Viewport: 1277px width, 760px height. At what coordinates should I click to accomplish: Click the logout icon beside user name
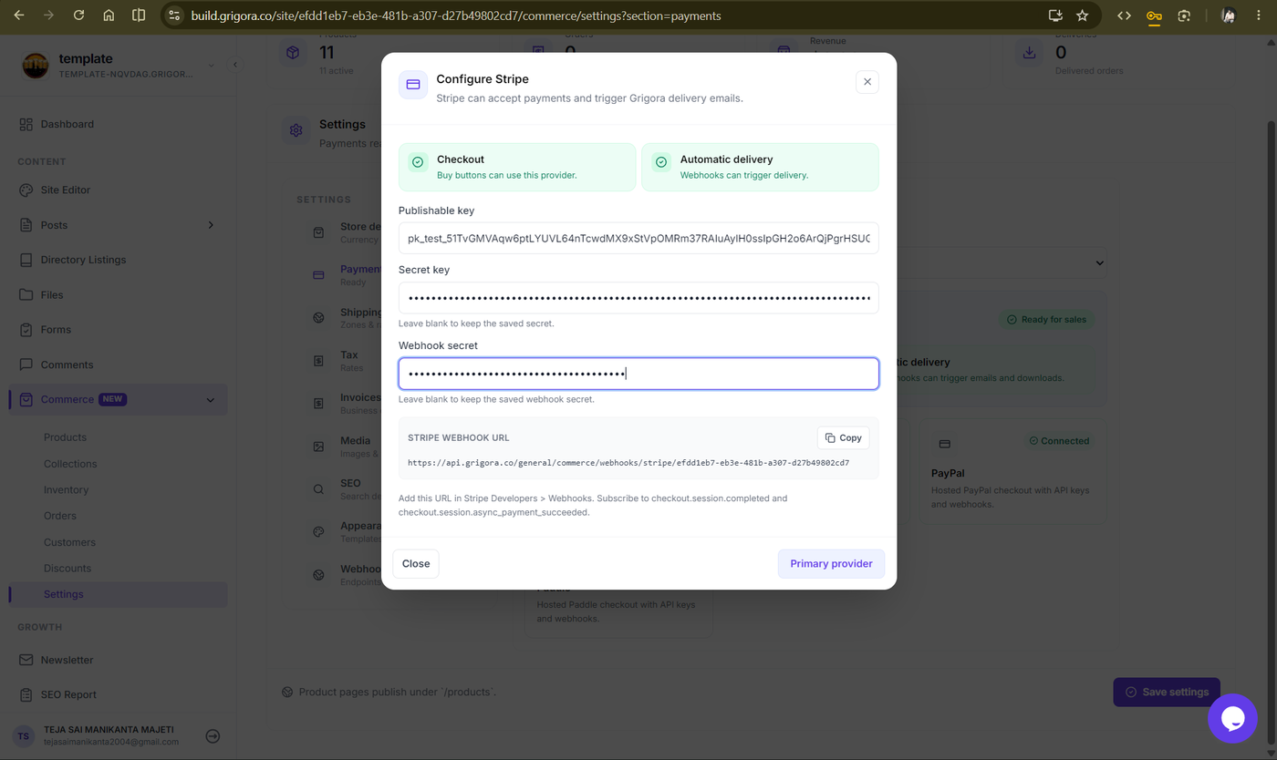pos(213,736)
